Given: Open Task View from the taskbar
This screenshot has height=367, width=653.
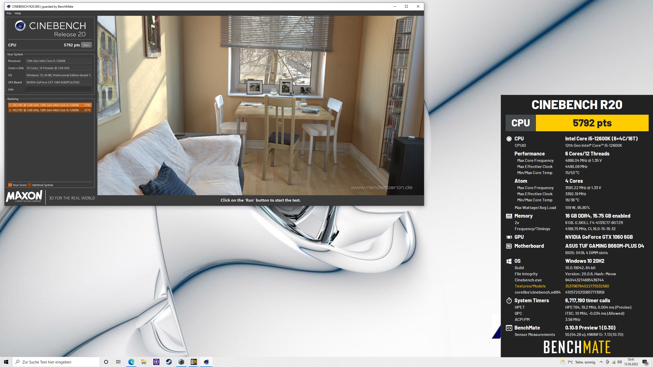Looking at the screenshot, I should [118, 362].
